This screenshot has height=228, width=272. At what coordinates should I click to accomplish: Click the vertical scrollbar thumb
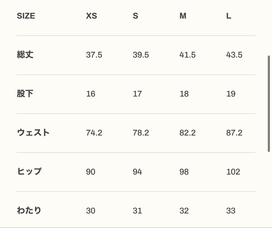click(269, 104)
